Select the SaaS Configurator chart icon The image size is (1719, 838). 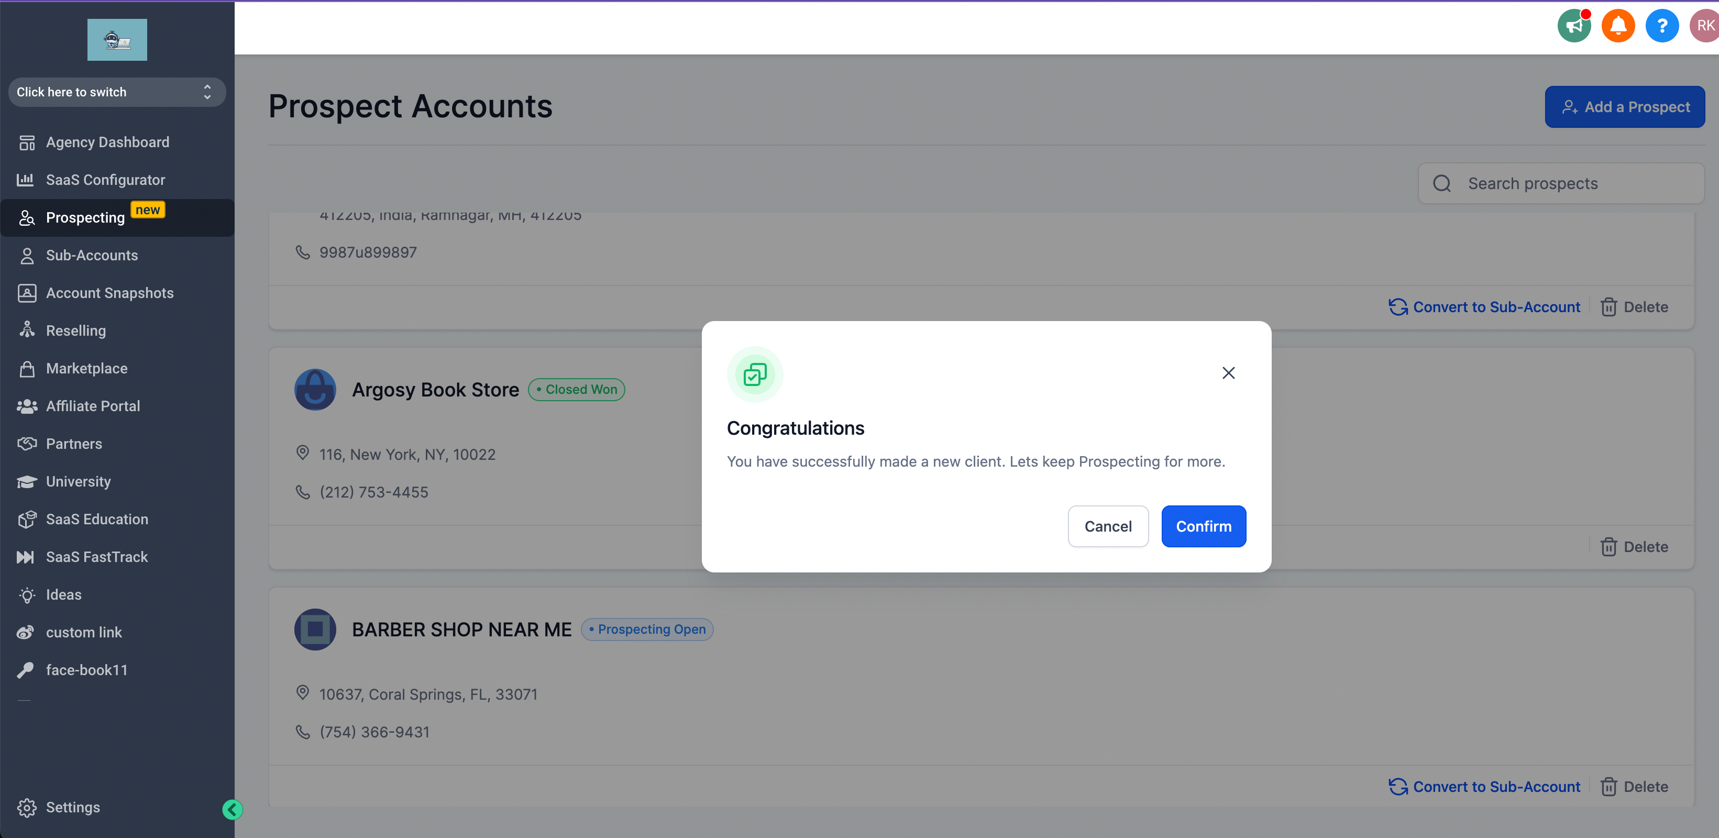tap(27, 180)
